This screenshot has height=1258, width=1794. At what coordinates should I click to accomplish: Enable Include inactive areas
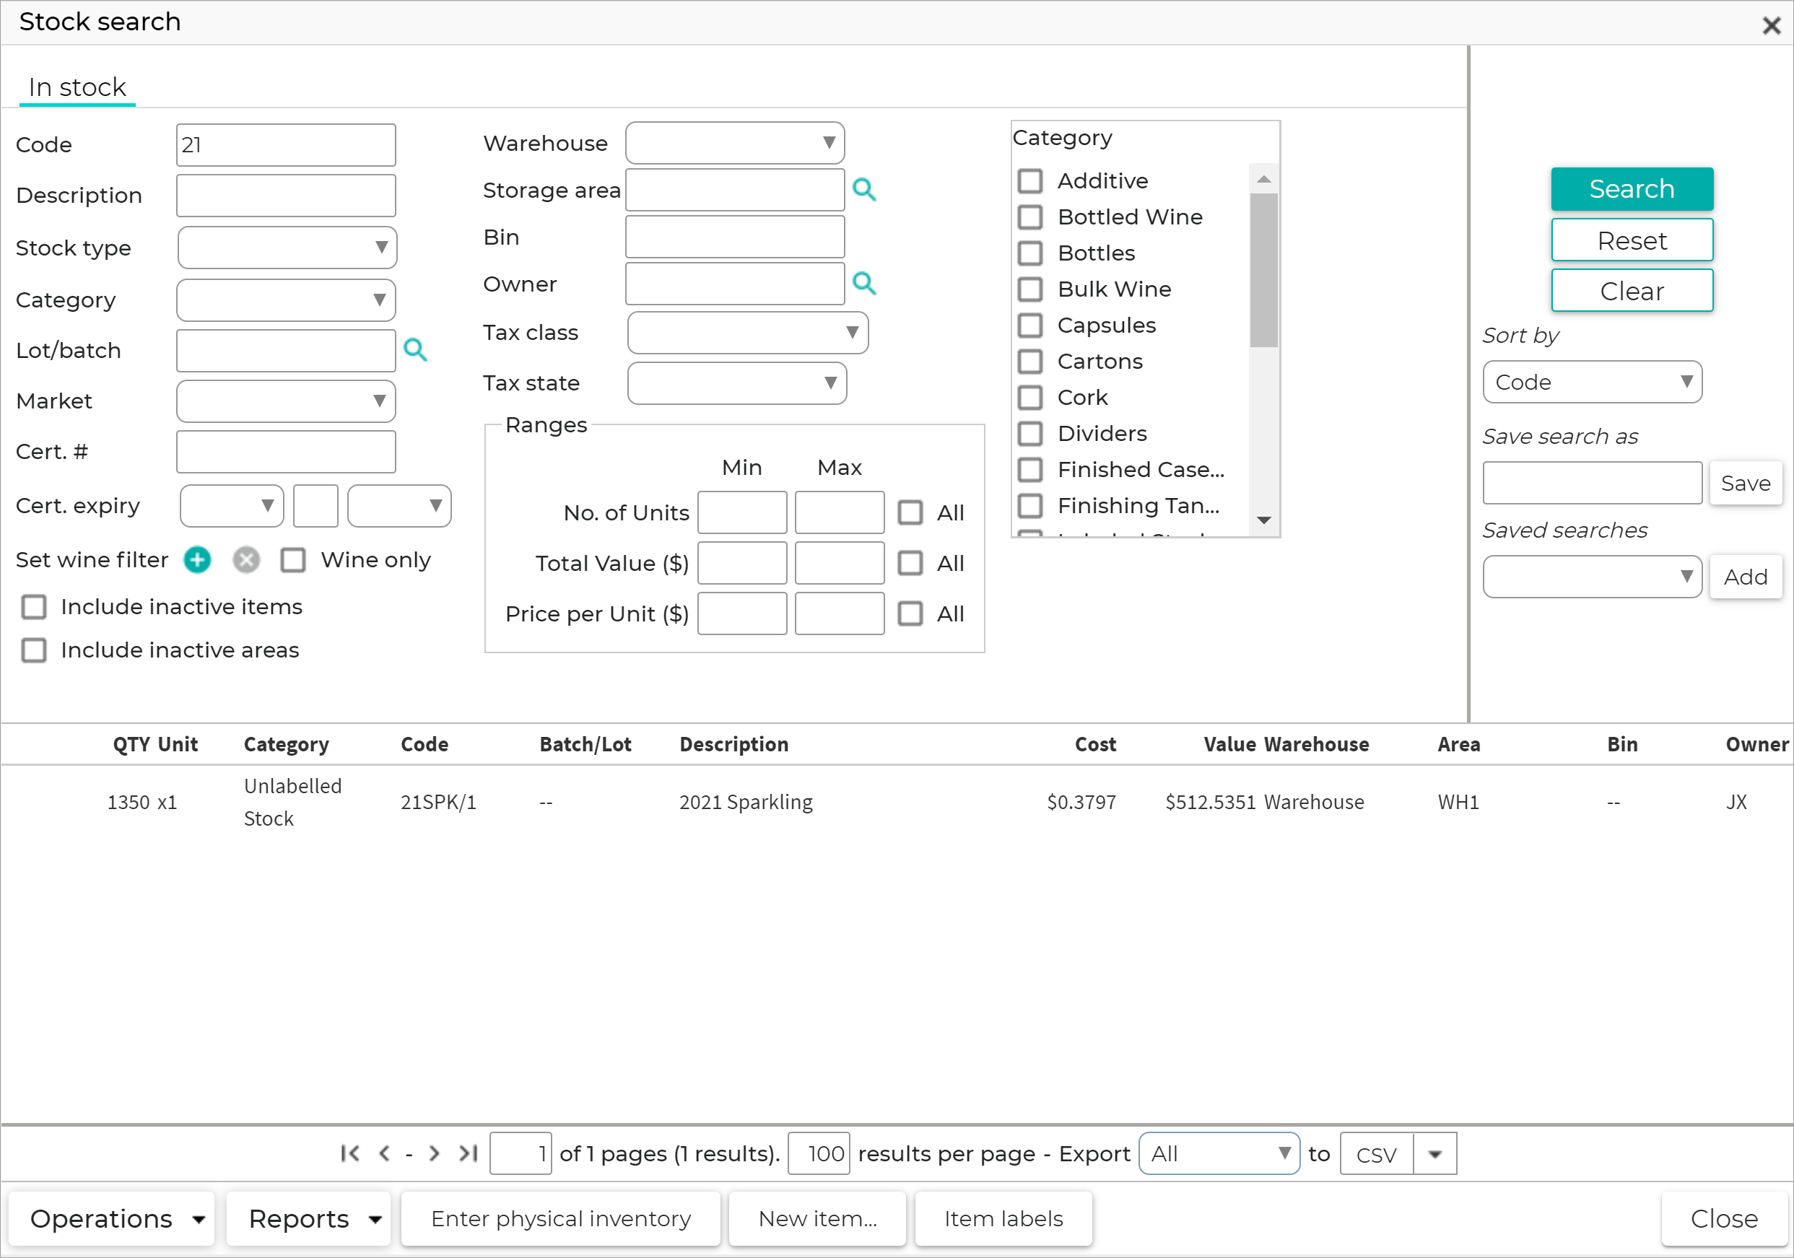(34, 650)
